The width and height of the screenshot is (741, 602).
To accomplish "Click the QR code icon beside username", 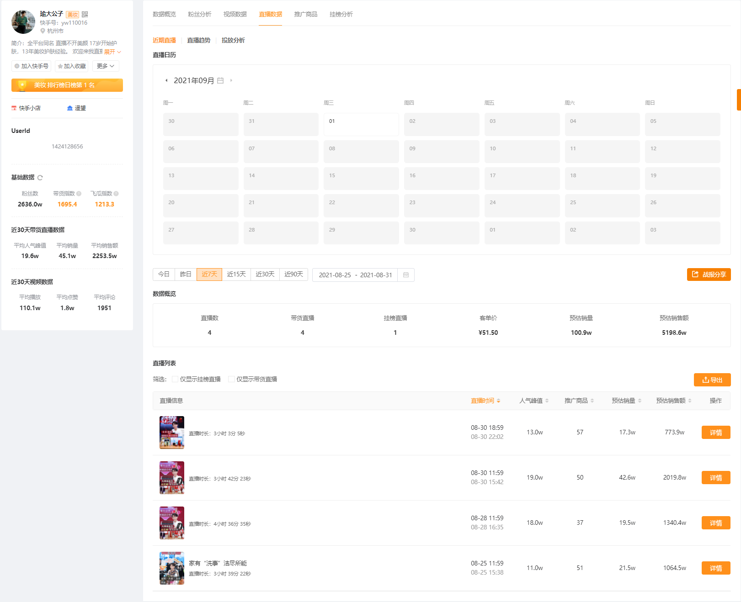I will (x=85, y=14).
